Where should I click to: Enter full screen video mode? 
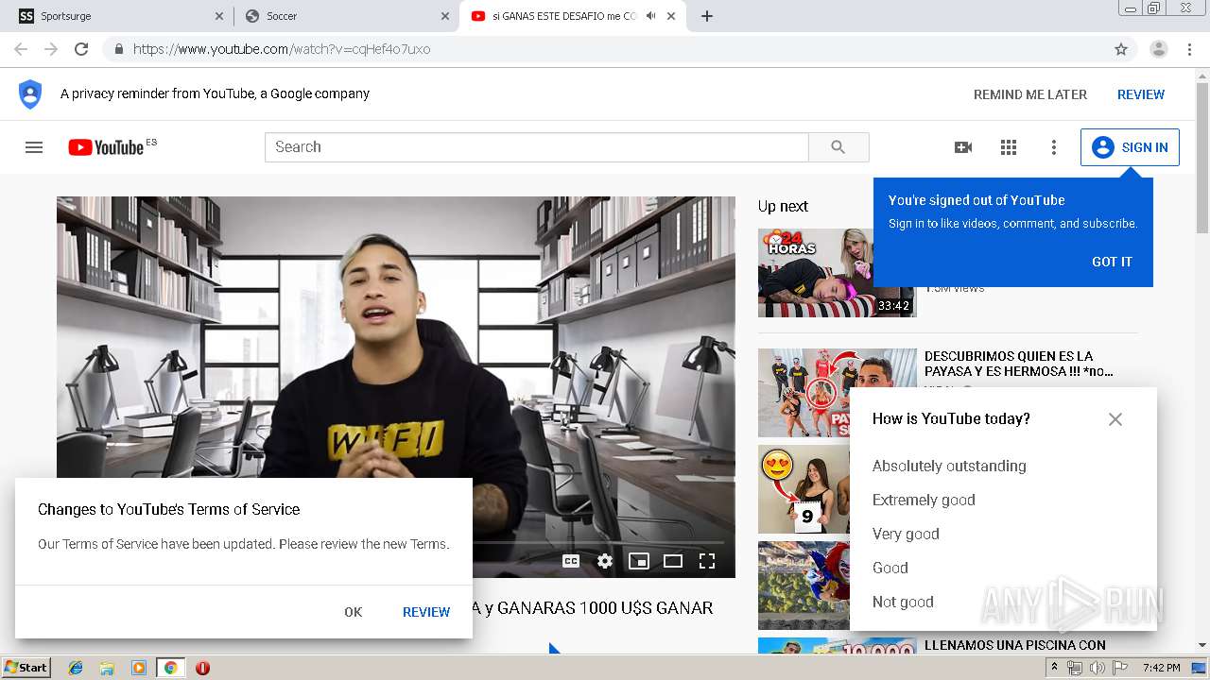[x=707, y=561]
